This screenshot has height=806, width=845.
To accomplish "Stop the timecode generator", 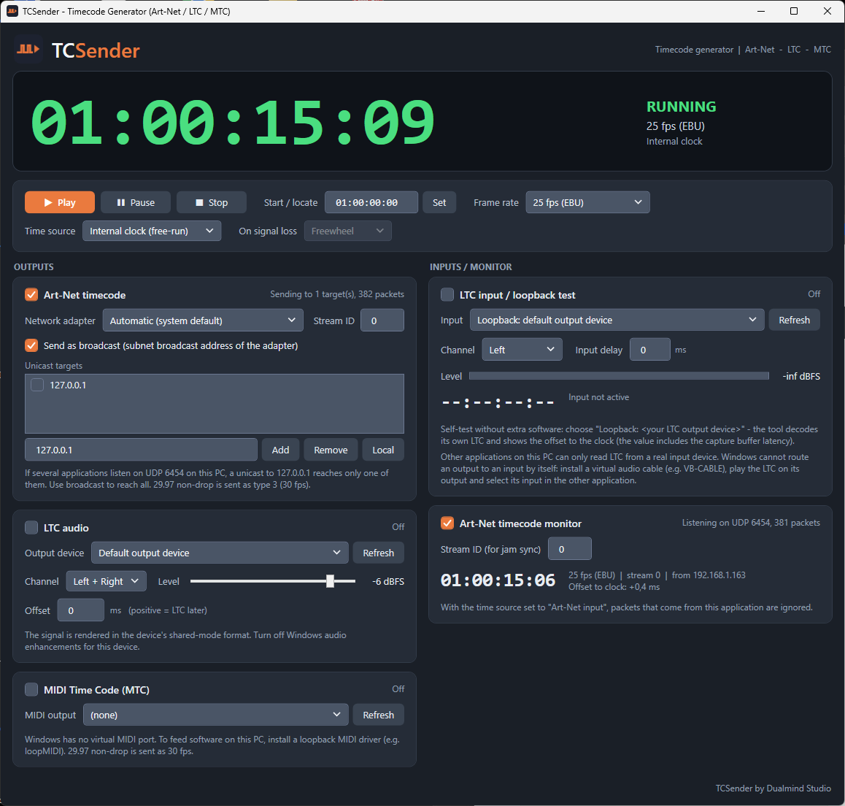I will pos(212,202).
